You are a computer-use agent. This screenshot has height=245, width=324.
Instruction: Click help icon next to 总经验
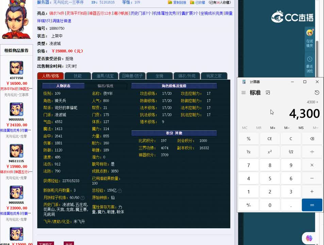120,191
